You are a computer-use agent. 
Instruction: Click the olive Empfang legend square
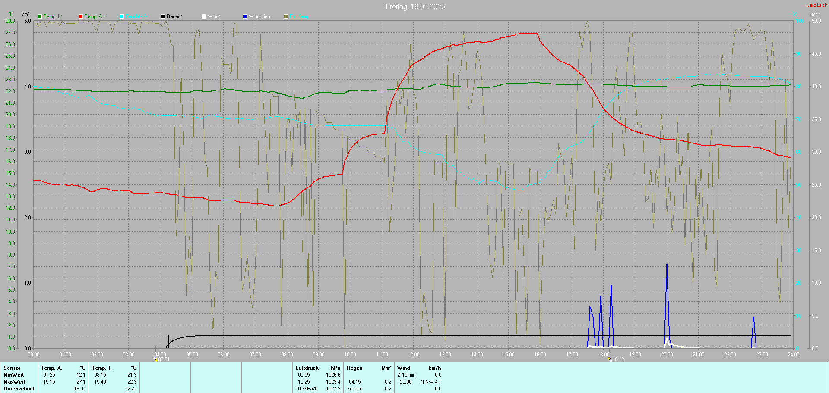pos(286,16)
